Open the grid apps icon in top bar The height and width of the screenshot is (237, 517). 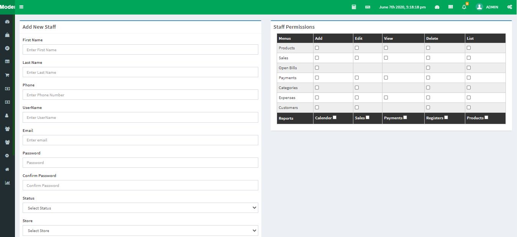tap(451, 7)
